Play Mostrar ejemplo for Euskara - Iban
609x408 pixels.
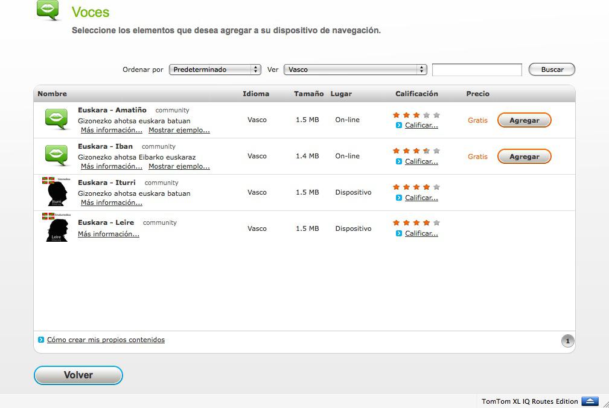179,166
